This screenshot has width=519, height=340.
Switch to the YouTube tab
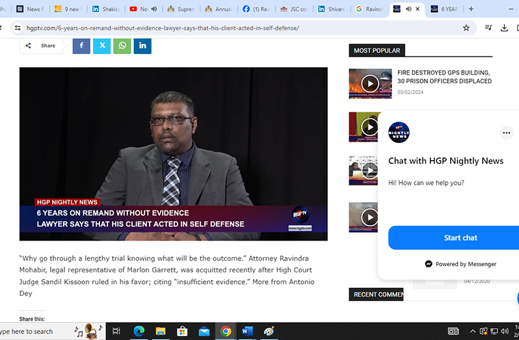(x=139, y=9)
